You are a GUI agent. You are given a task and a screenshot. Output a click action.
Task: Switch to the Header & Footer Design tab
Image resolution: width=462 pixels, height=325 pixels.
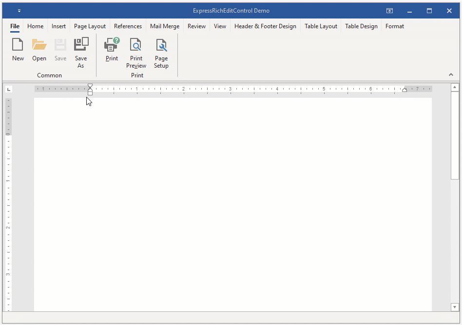click(265, 26)
